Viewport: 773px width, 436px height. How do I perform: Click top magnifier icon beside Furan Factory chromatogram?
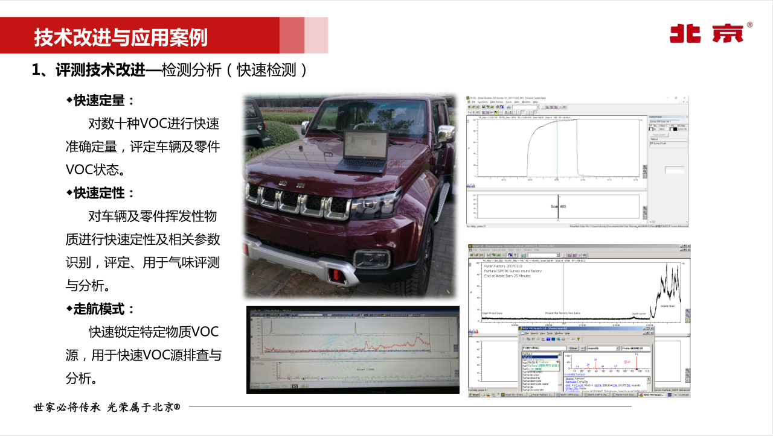(x=687, y=311)
